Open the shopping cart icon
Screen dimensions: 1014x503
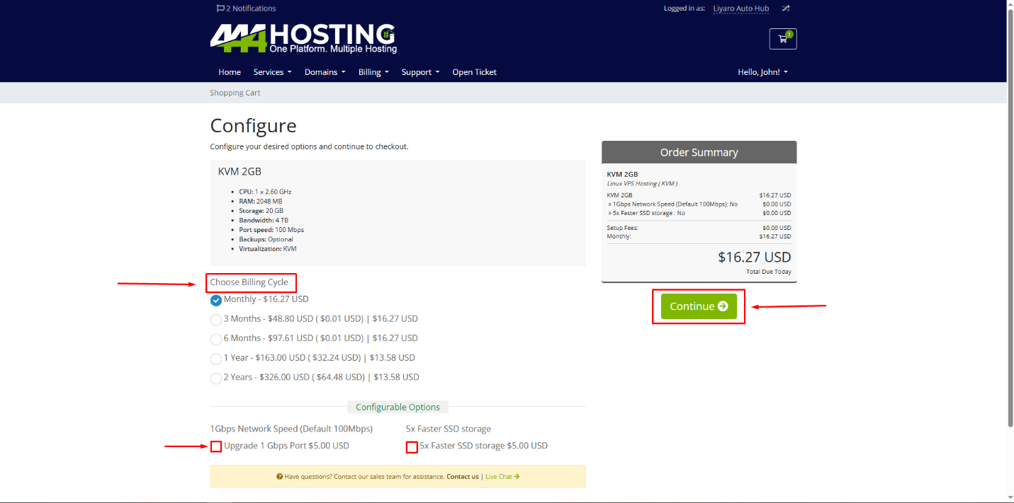[x=782, y=39]
